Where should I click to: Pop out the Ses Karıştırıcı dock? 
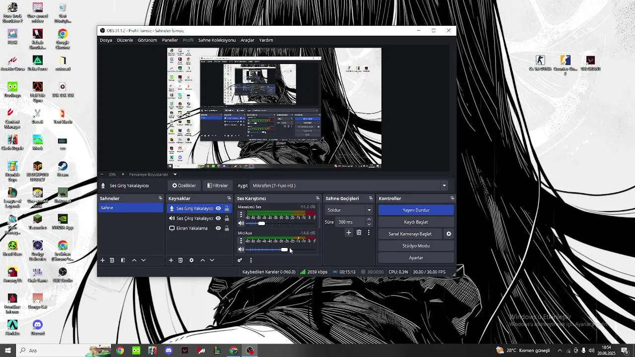pos(318,198)
